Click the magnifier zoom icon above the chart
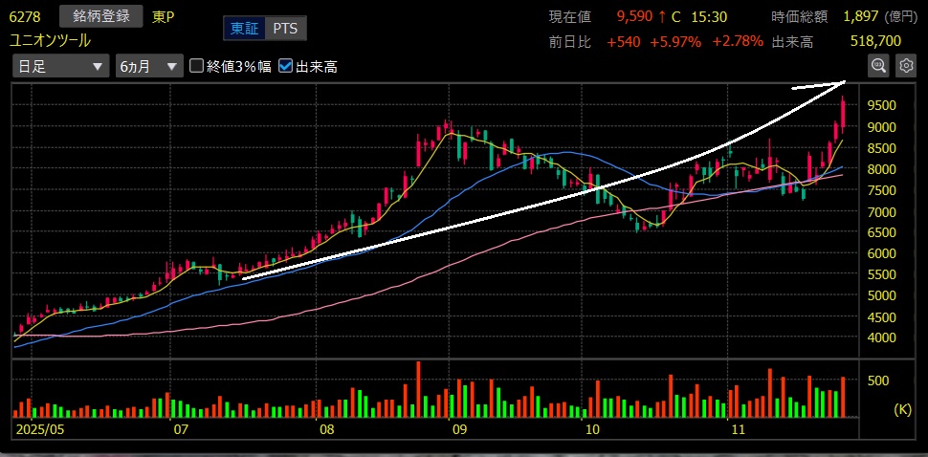 [877, 65]
